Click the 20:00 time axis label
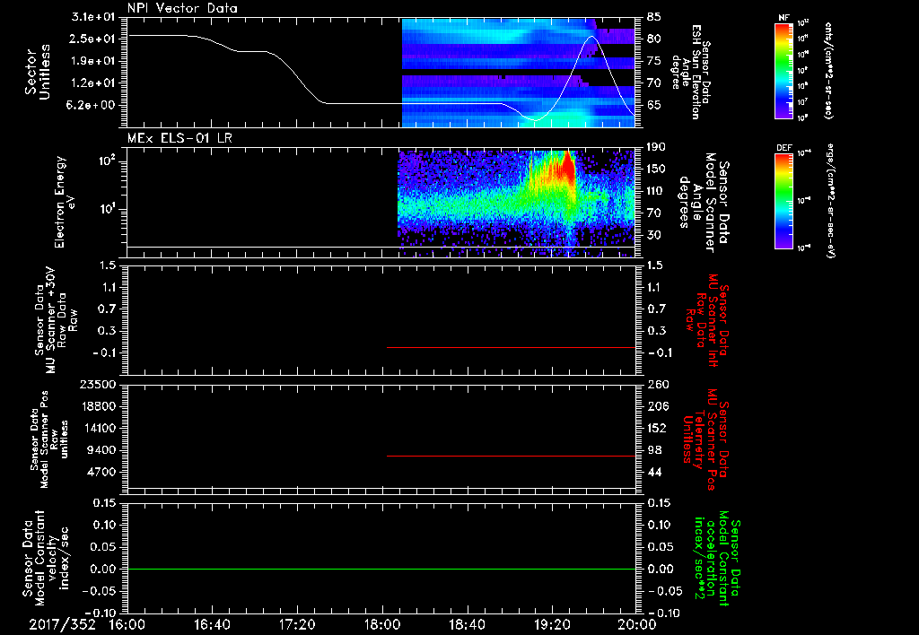The image size is (919, 635). tap(637, 624)
